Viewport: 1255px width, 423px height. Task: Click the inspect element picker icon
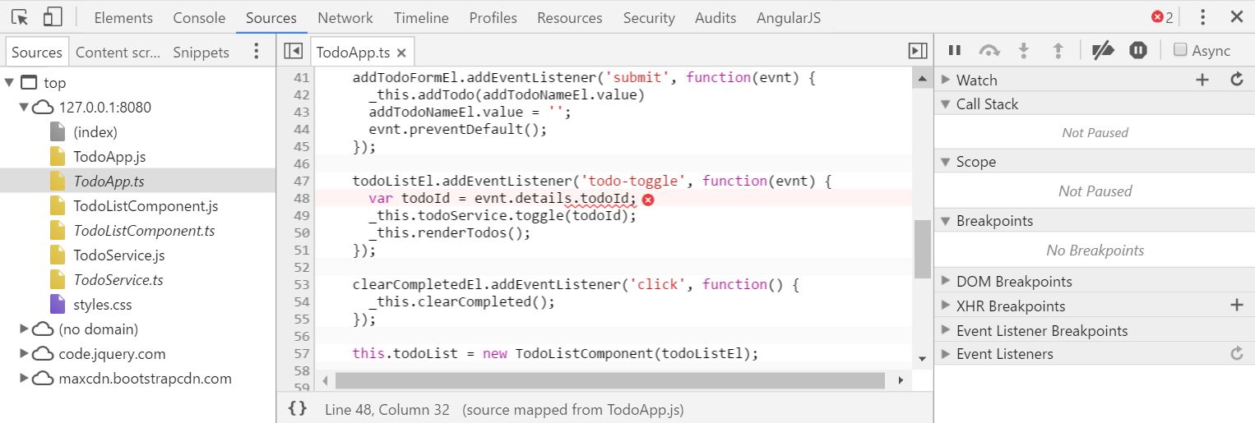pyautogui.click(x=20, y=17)
